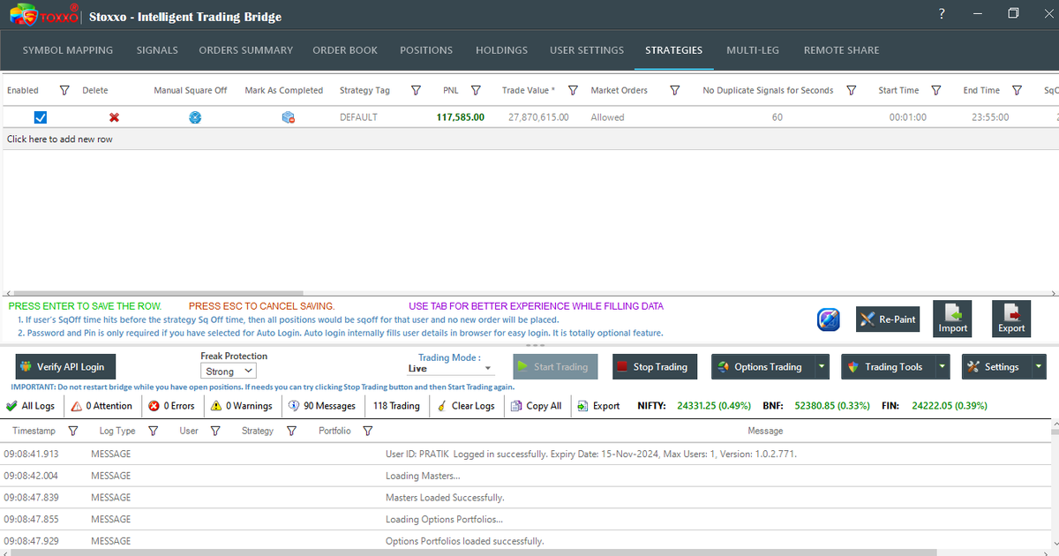The image size is (1059, 556).
Task: Open the PNL column filter
Action: pos(476,90)
